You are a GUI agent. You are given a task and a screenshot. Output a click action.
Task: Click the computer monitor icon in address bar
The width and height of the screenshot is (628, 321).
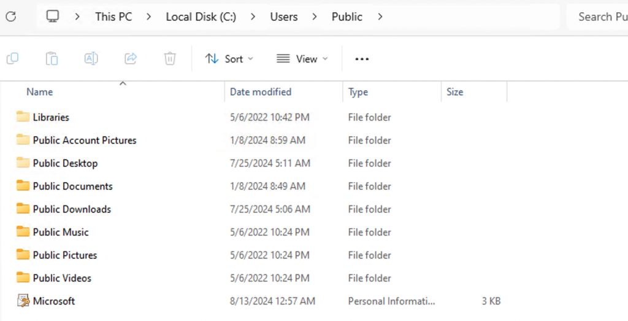click(53, 17)
